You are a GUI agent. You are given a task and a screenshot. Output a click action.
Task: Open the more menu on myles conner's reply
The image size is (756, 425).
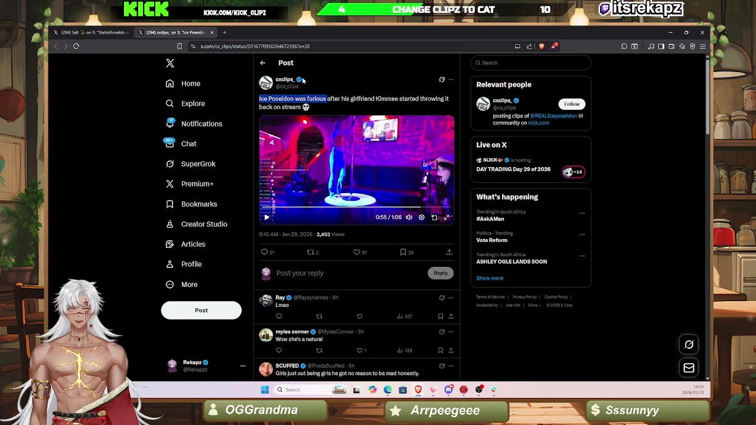point(451,332)
